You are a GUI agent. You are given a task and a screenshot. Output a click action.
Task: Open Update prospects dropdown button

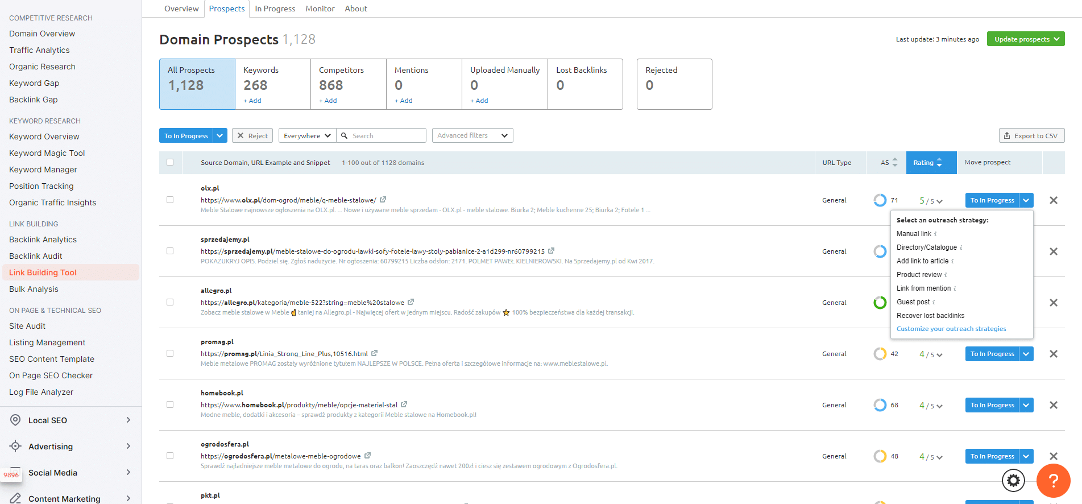coord(1026,39)
